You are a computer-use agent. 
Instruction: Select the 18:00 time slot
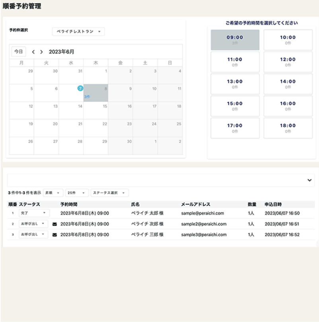pyautogui.click(x=288, y=128)
